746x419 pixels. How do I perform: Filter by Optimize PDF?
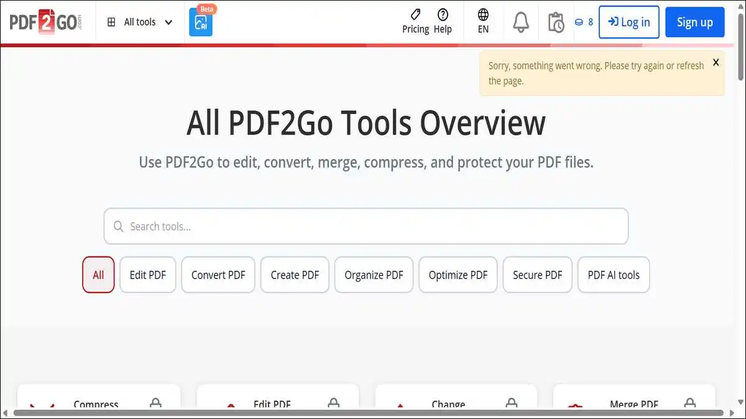click(458, 275)
